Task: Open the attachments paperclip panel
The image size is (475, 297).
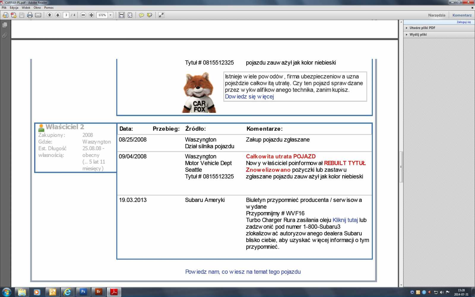Action: (x=5, y=36)
